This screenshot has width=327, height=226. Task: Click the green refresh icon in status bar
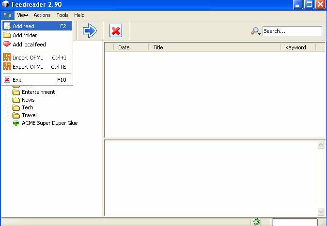(x=257, y=222)
